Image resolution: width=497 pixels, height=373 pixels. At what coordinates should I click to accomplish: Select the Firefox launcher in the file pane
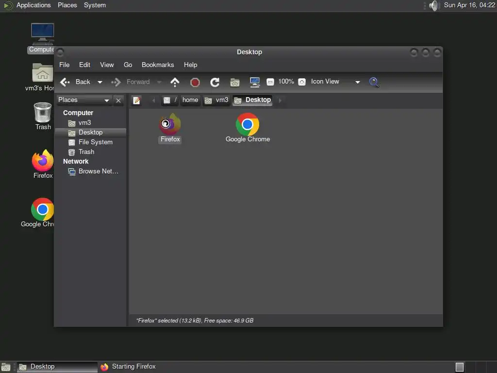170,128
